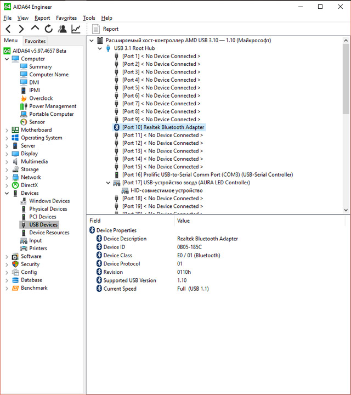Switch to the Menu tab
Image resolution: width=351 pixels, height=395 pixels.
click(11, 41)
